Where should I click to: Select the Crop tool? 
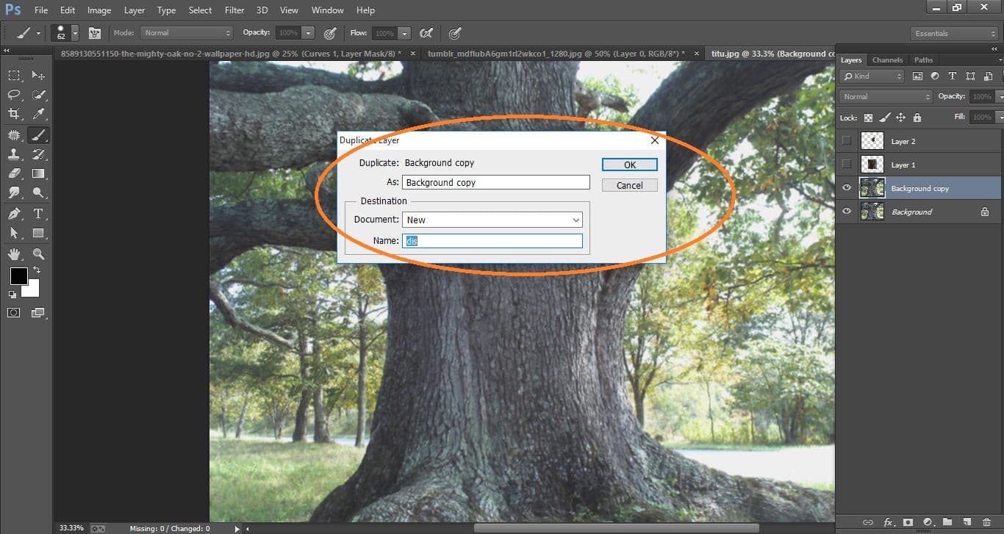[x=13, y=115]
